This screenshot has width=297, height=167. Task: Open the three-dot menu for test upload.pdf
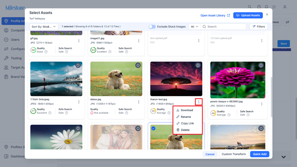(199, 41)
